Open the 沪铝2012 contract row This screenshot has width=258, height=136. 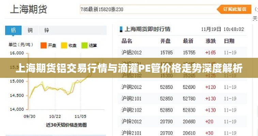[x=132, y=52]
